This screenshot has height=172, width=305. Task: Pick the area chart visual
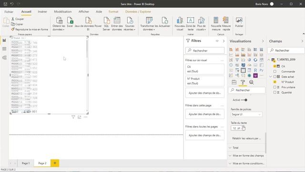(237, 55)
